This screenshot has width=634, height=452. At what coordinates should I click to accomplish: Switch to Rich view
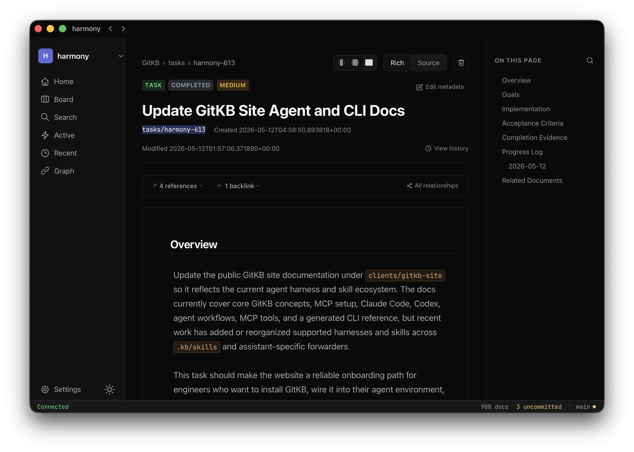click(x=397, y=63)
